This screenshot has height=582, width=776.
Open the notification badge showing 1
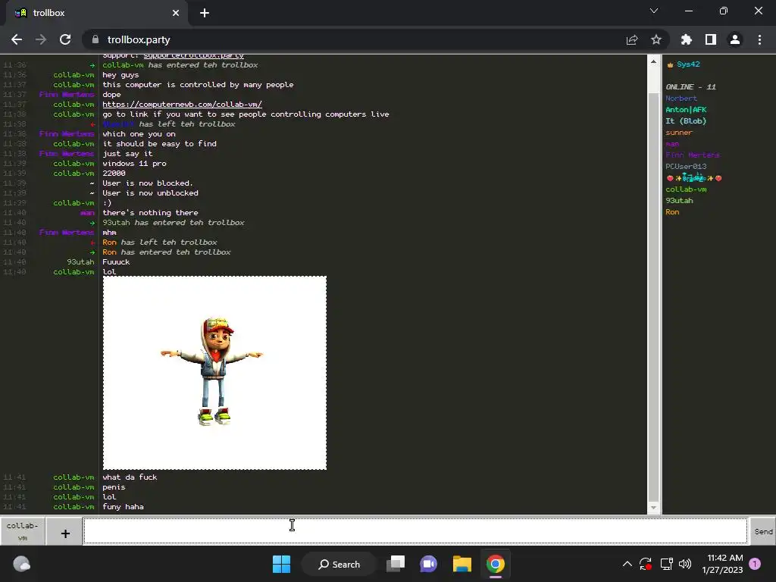[755, 564]
